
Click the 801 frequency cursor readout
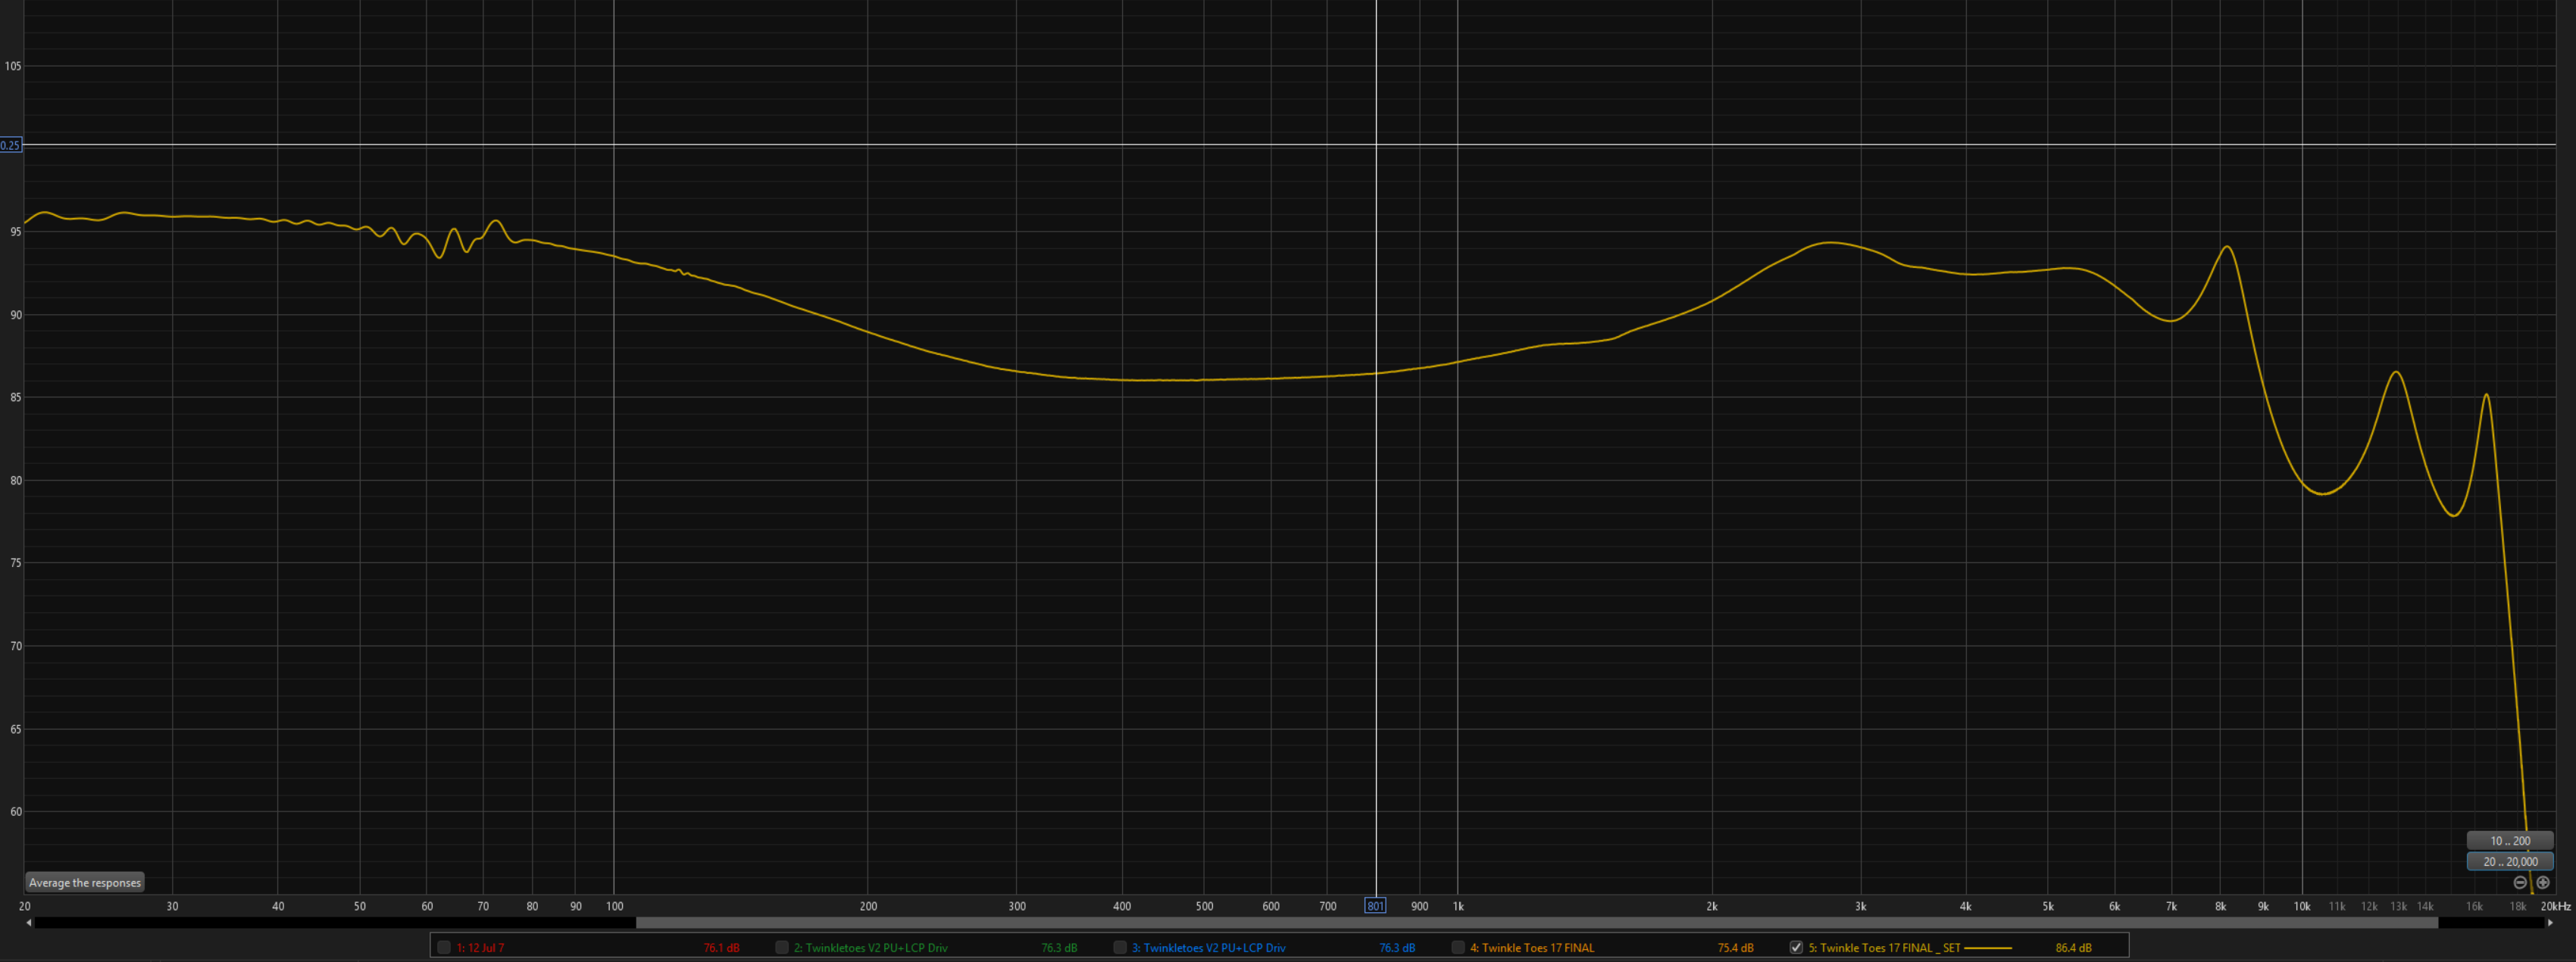click(x=1375, y=906)
